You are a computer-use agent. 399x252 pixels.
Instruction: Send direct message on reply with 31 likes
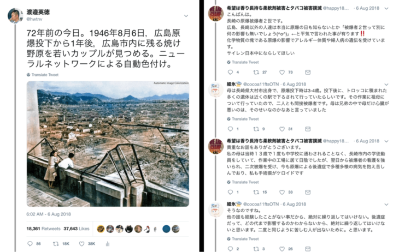tap(308, 129)
